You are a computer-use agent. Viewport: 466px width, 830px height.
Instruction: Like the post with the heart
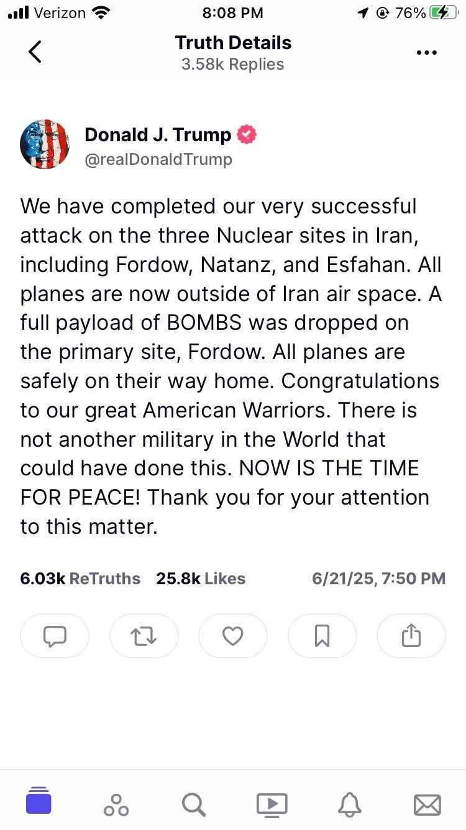[x=233, y=636]
